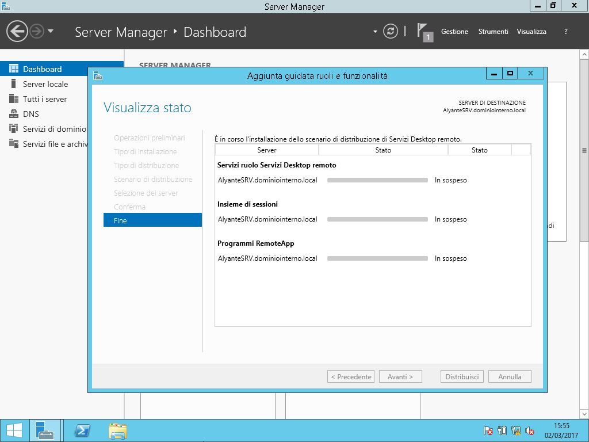Viewport: 589px width, 442px height.
Task: Open the Strumenti menu
Action: pos(493,32)
